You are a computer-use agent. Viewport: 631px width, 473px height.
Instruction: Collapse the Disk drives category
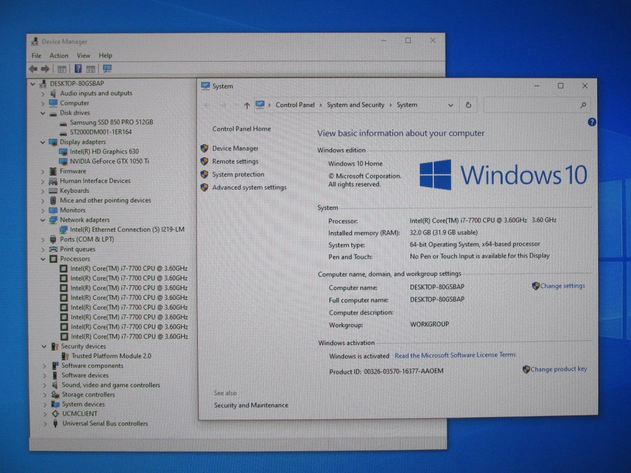(43, 113)
